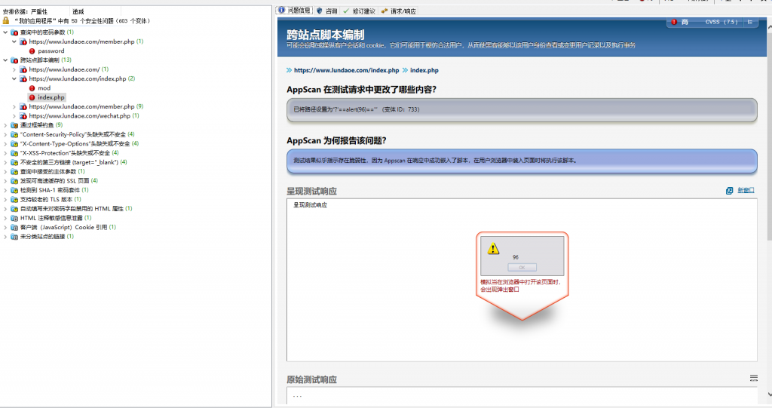The height and width of the screenshot is (408, 772).
Task: Click the folder icon beside 通过框架钓鱼
Action: point(14,125)
